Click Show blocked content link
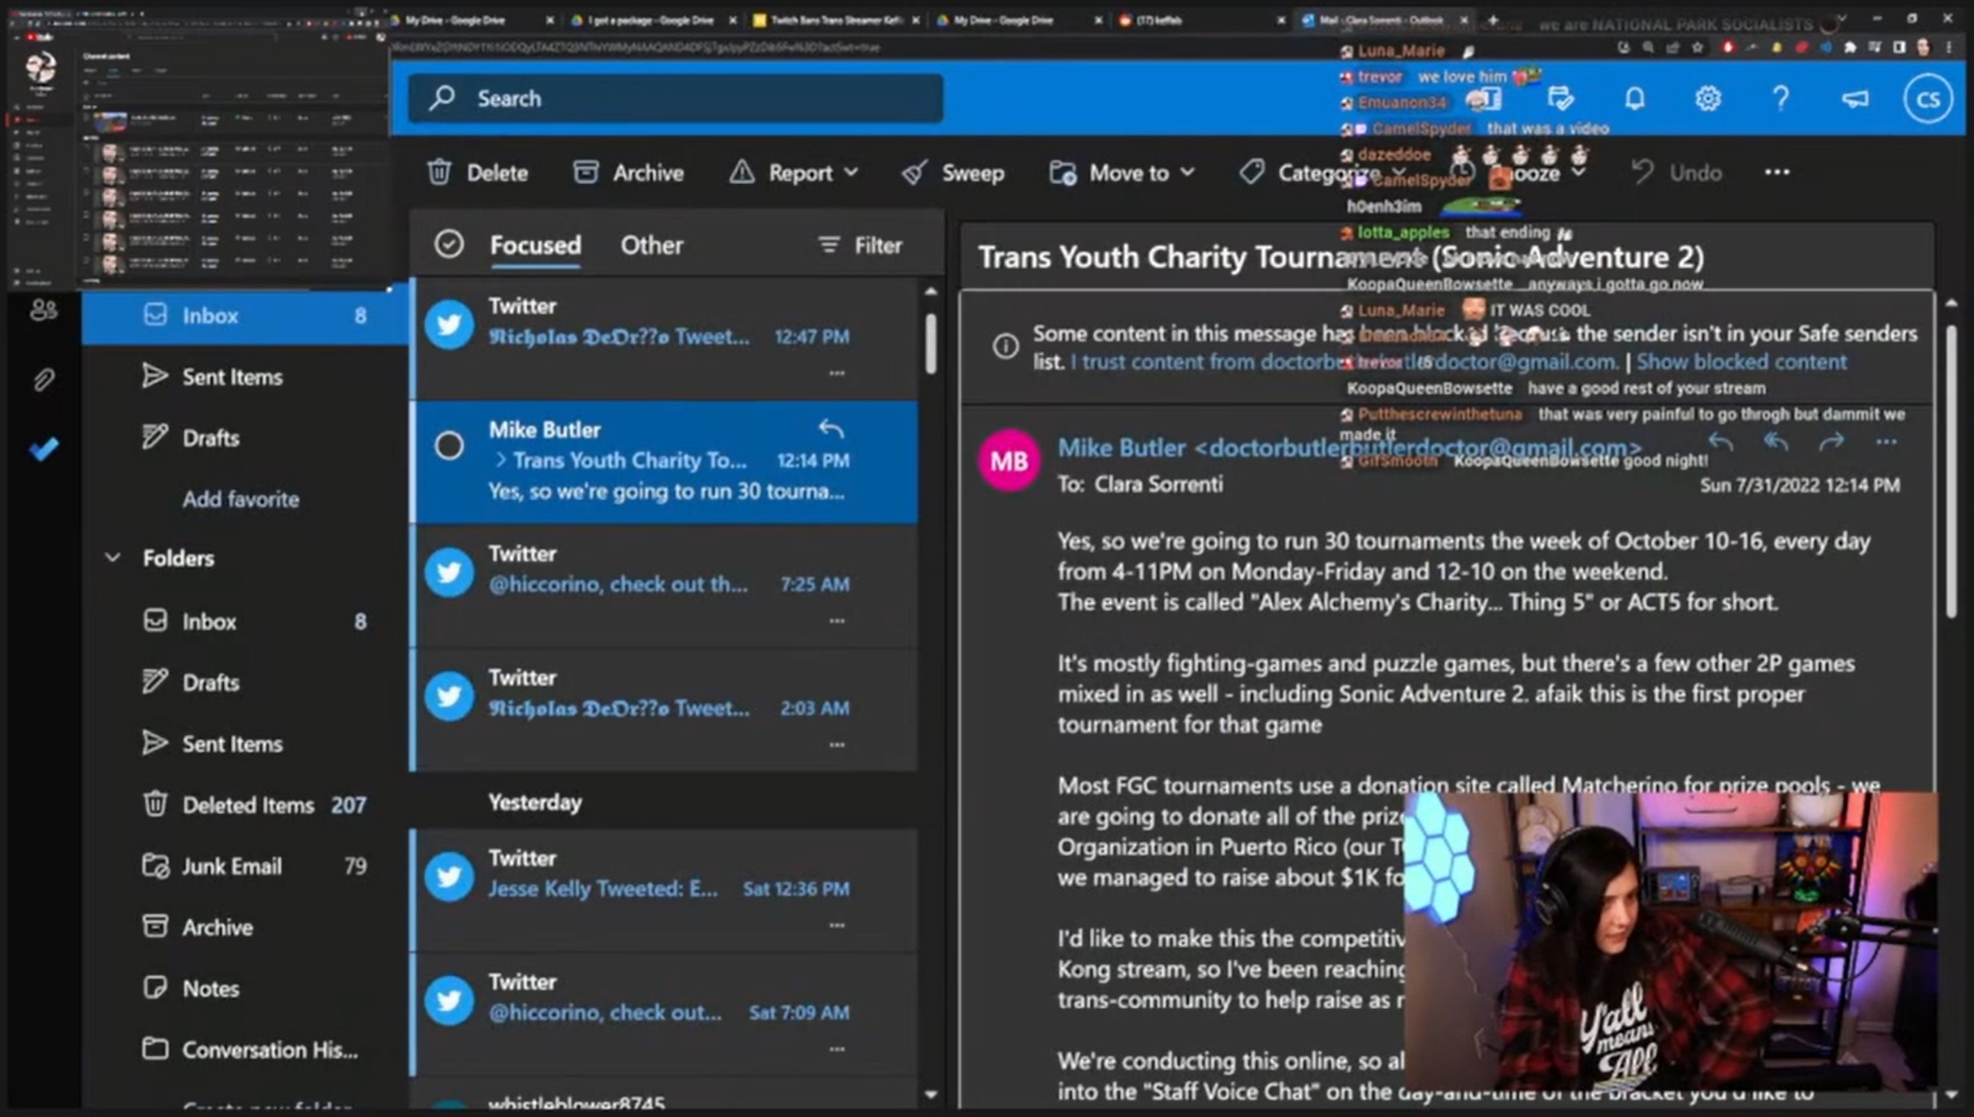The height and width of the screenshot is (1117, 1974). (1741, 362)
